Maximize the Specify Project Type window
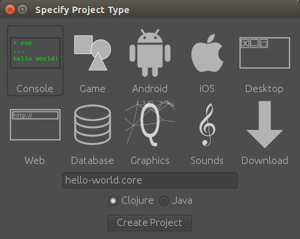The width and height of the screenshot is (300, 239). (x=22, y=10)
